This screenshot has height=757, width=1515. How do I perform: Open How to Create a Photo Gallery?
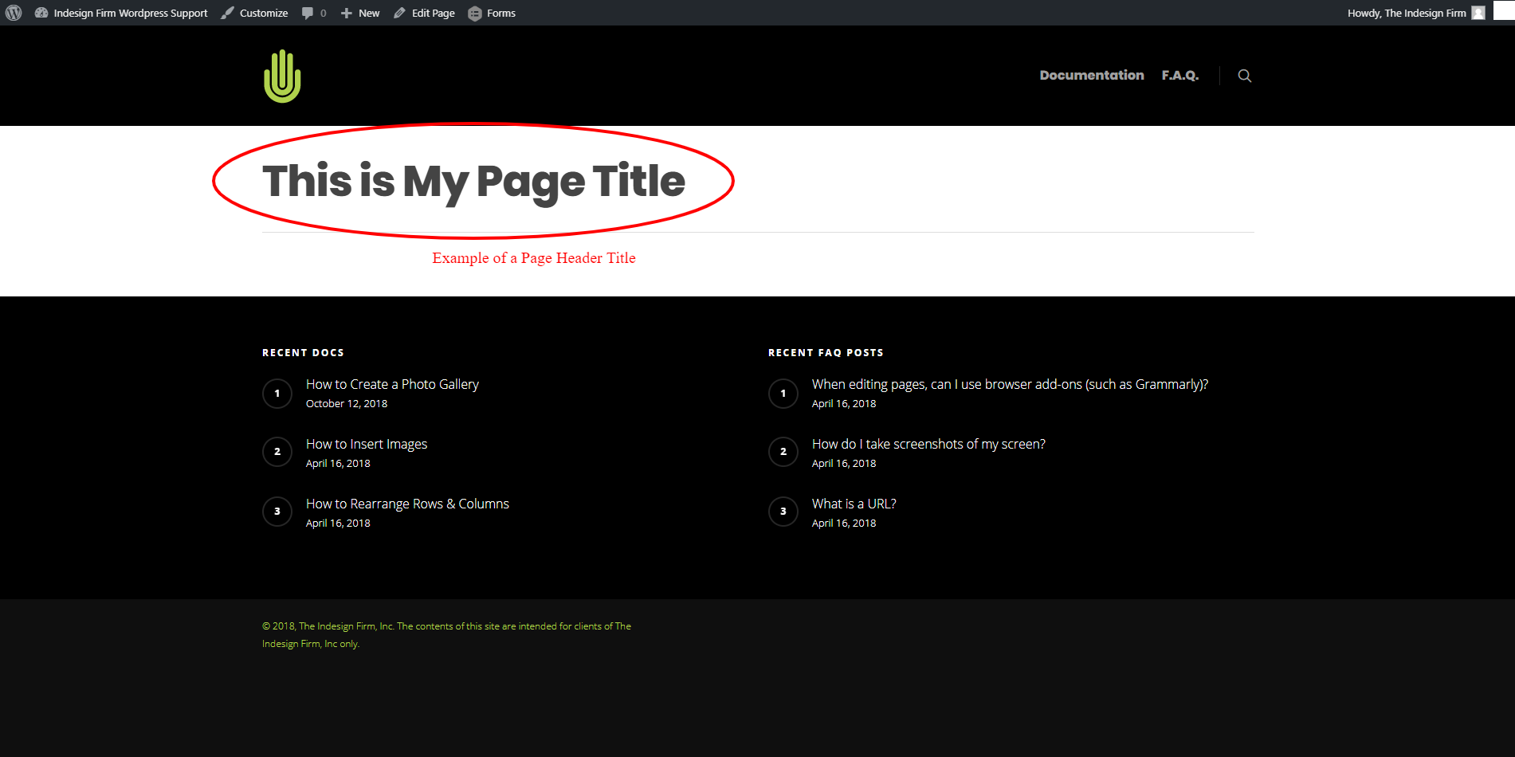[392, 384]
